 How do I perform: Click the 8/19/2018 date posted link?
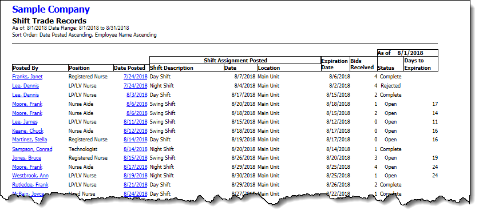point(135,176)
